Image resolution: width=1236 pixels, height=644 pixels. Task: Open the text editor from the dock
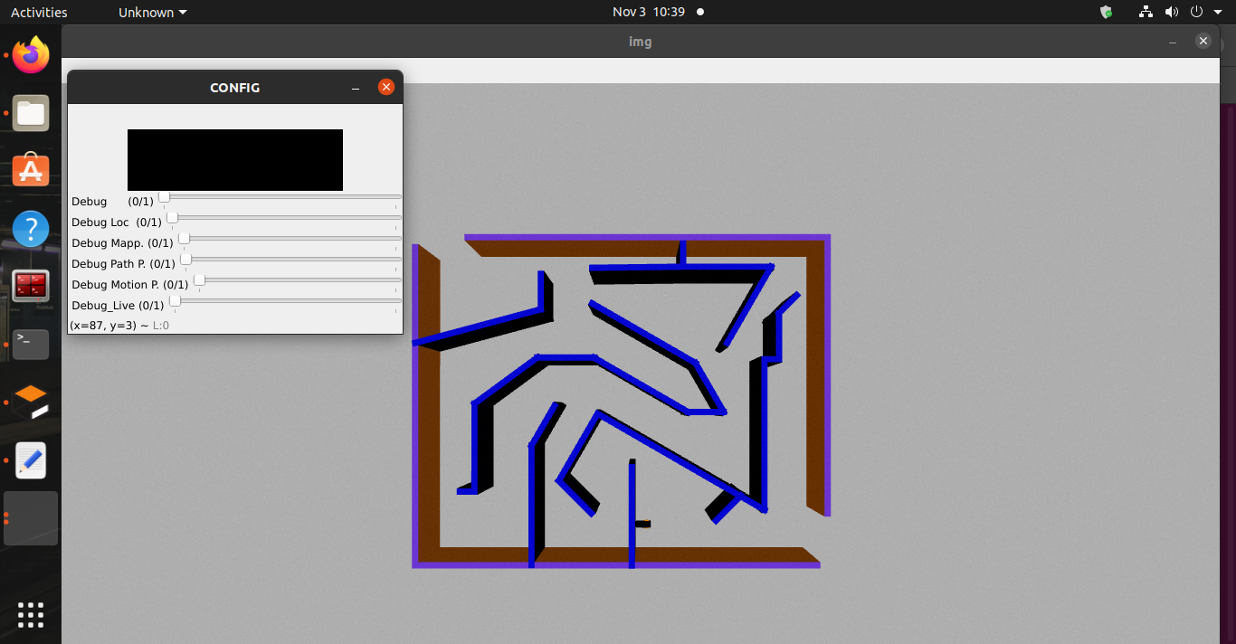pos(30,460)
